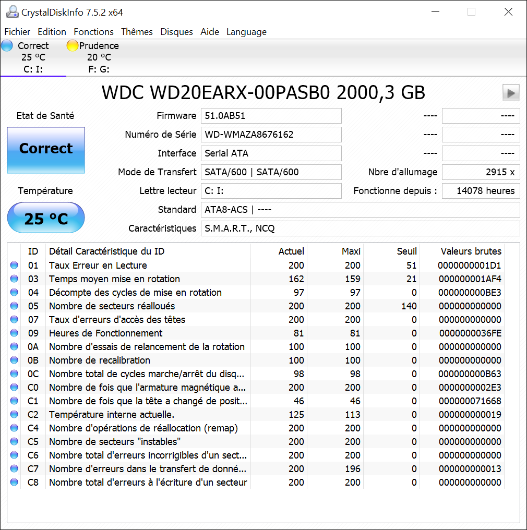The width and height of the screenshot is (527, 530).
Task: Click the blue Correct disk status orb
Action: tap(7, 45)
